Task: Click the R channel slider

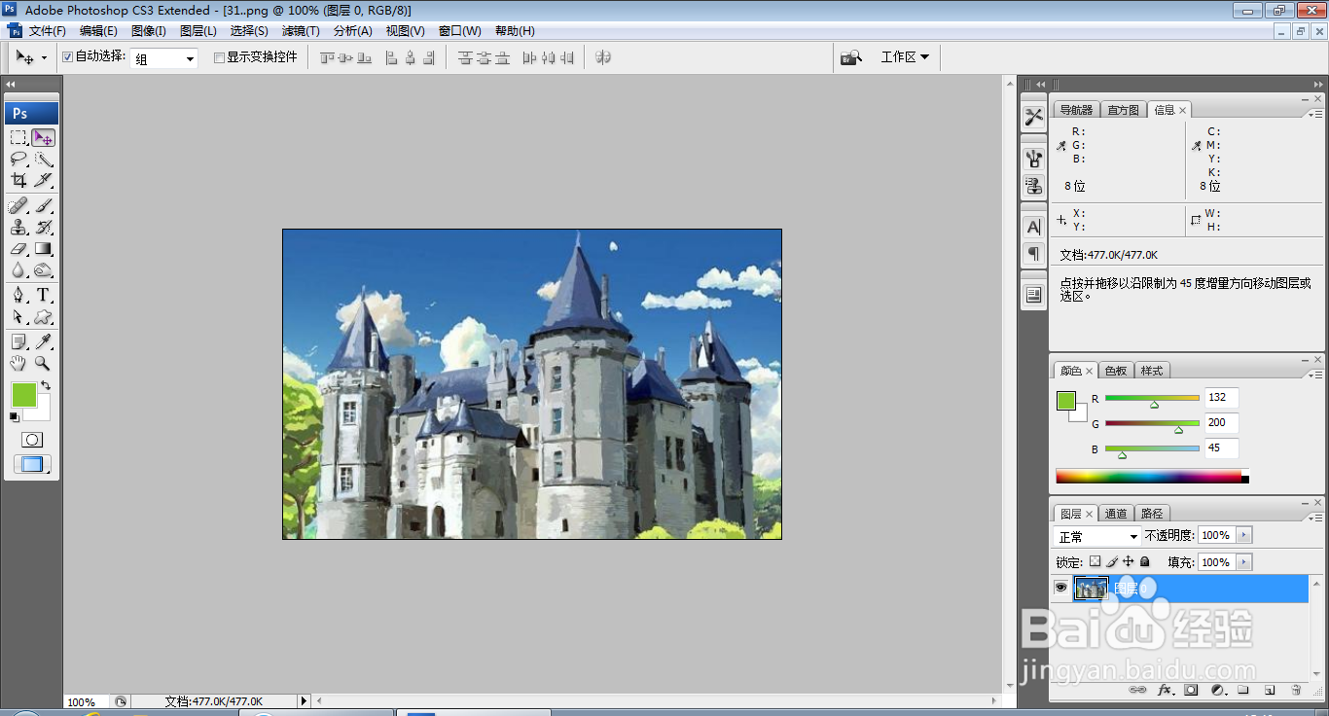Action: click(x=1152, y=400)
